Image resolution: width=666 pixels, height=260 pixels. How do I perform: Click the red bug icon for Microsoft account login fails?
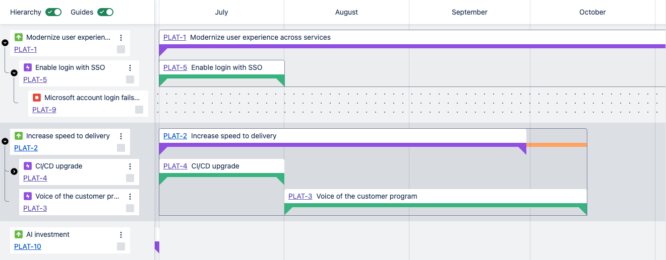(x=37, y=98)
